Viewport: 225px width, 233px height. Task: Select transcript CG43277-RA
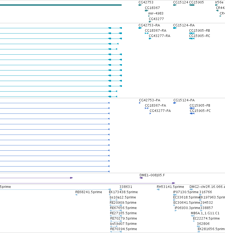(159, 36)
